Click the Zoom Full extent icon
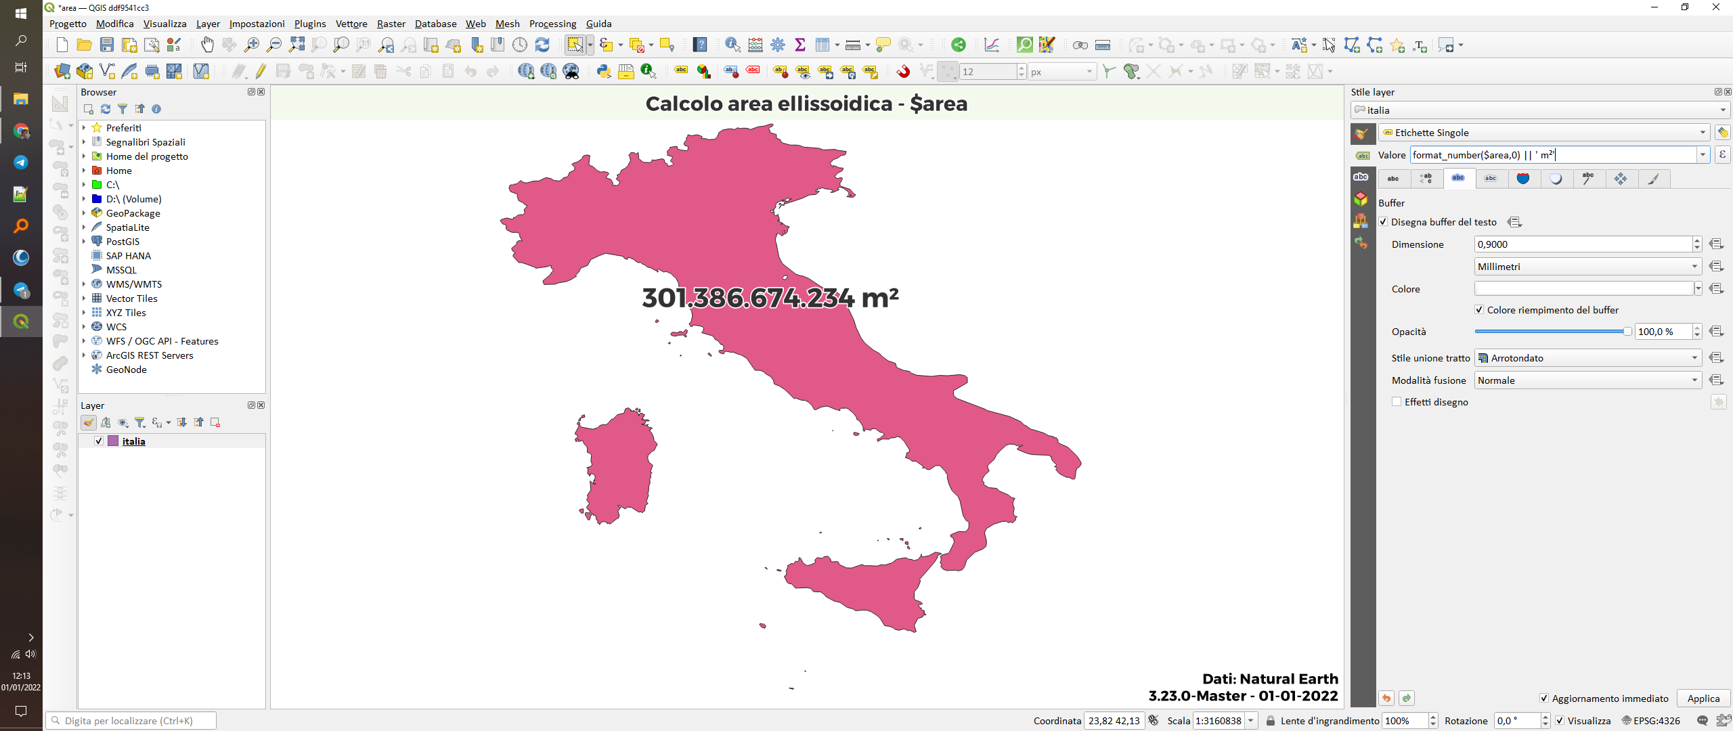The width and height of the screenshot is (1733, 731). [297, 45]
